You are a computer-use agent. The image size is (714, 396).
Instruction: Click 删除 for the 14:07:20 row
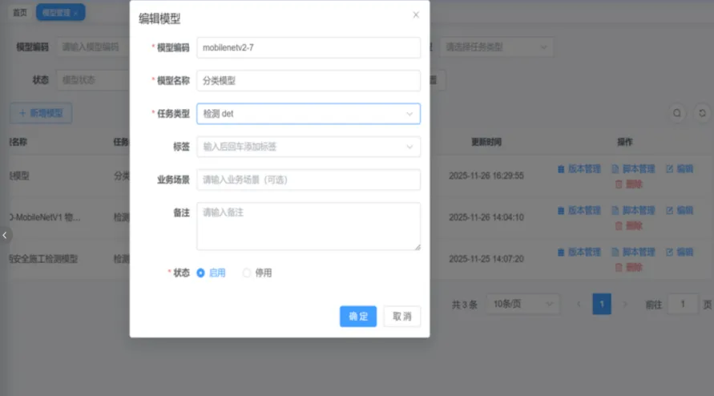point(628,267)
